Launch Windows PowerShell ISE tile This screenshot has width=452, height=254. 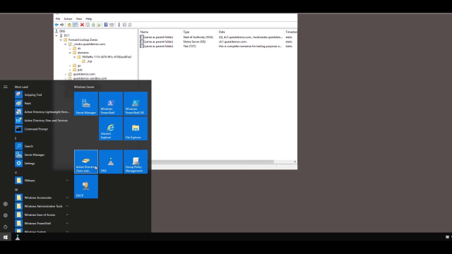(136, 104)
